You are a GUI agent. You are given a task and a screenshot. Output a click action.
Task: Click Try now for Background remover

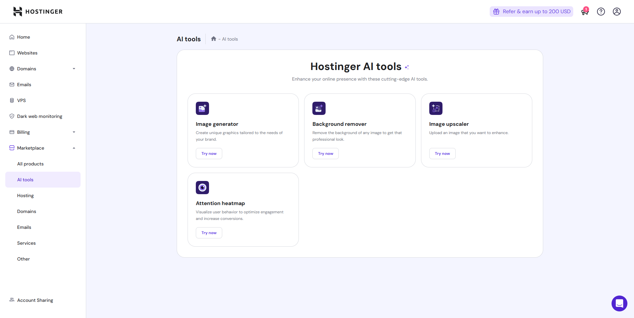coord(326,154)
